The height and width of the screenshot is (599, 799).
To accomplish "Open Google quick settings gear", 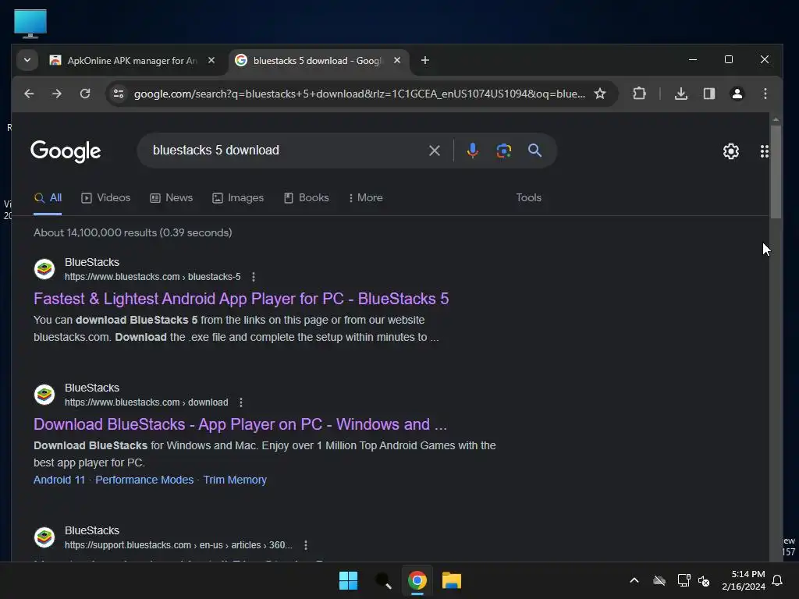I will (731, 151).
